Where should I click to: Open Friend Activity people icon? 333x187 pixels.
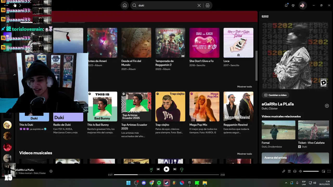pos(293,5)
